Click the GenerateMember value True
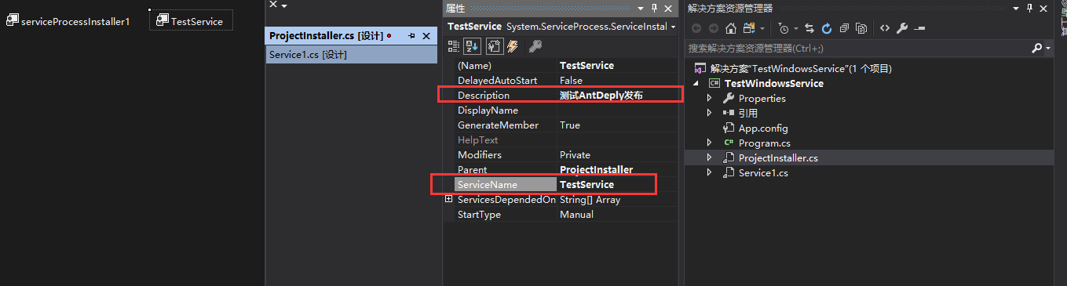Viewport: 1067px width, 286px height. (x=617, y=125)
